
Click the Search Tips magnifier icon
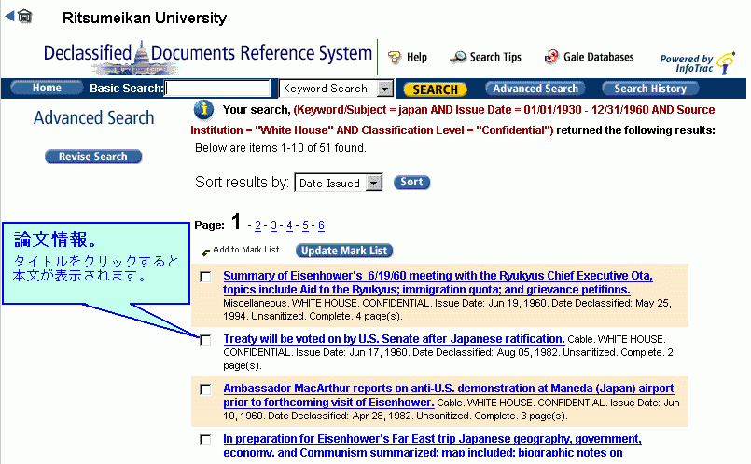457,58
